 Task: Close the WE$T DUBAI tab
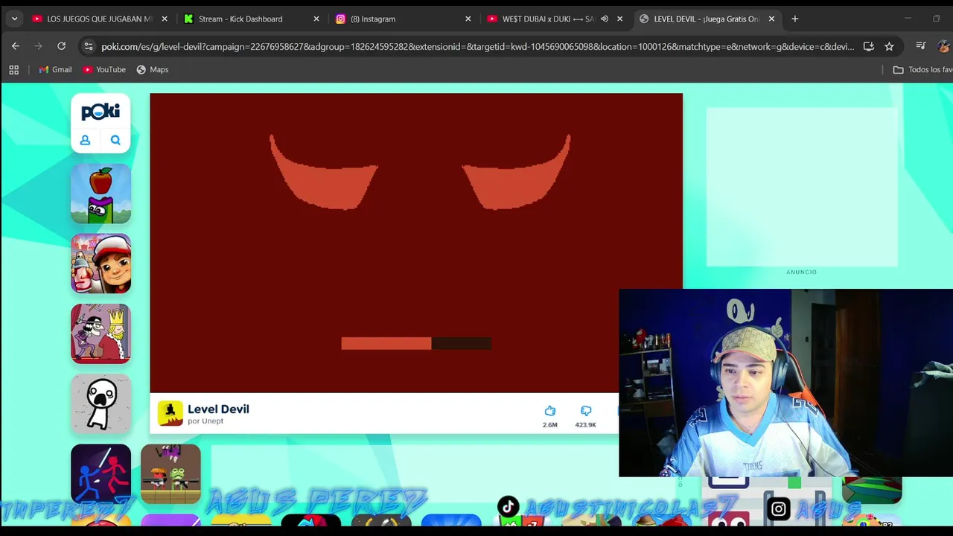click(x=619, y=19)
